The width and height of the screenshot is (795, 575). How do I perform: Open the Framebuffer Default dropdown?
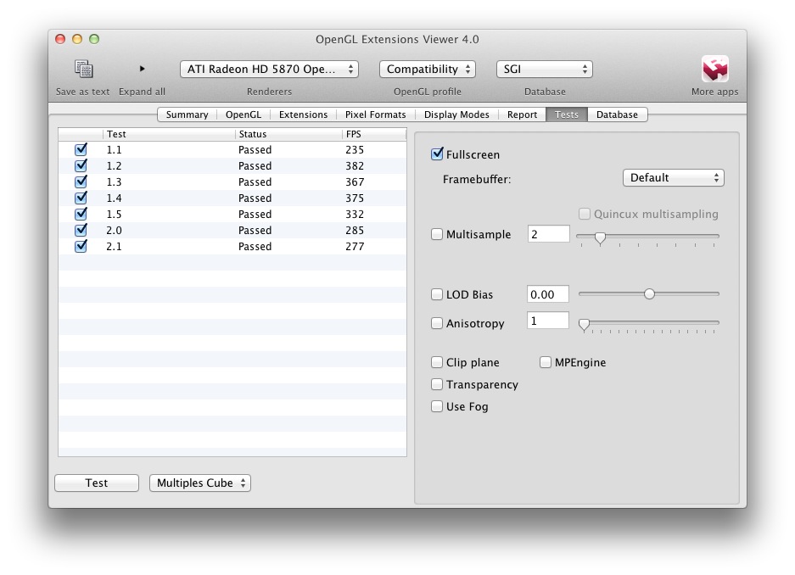tap(674, 178)
